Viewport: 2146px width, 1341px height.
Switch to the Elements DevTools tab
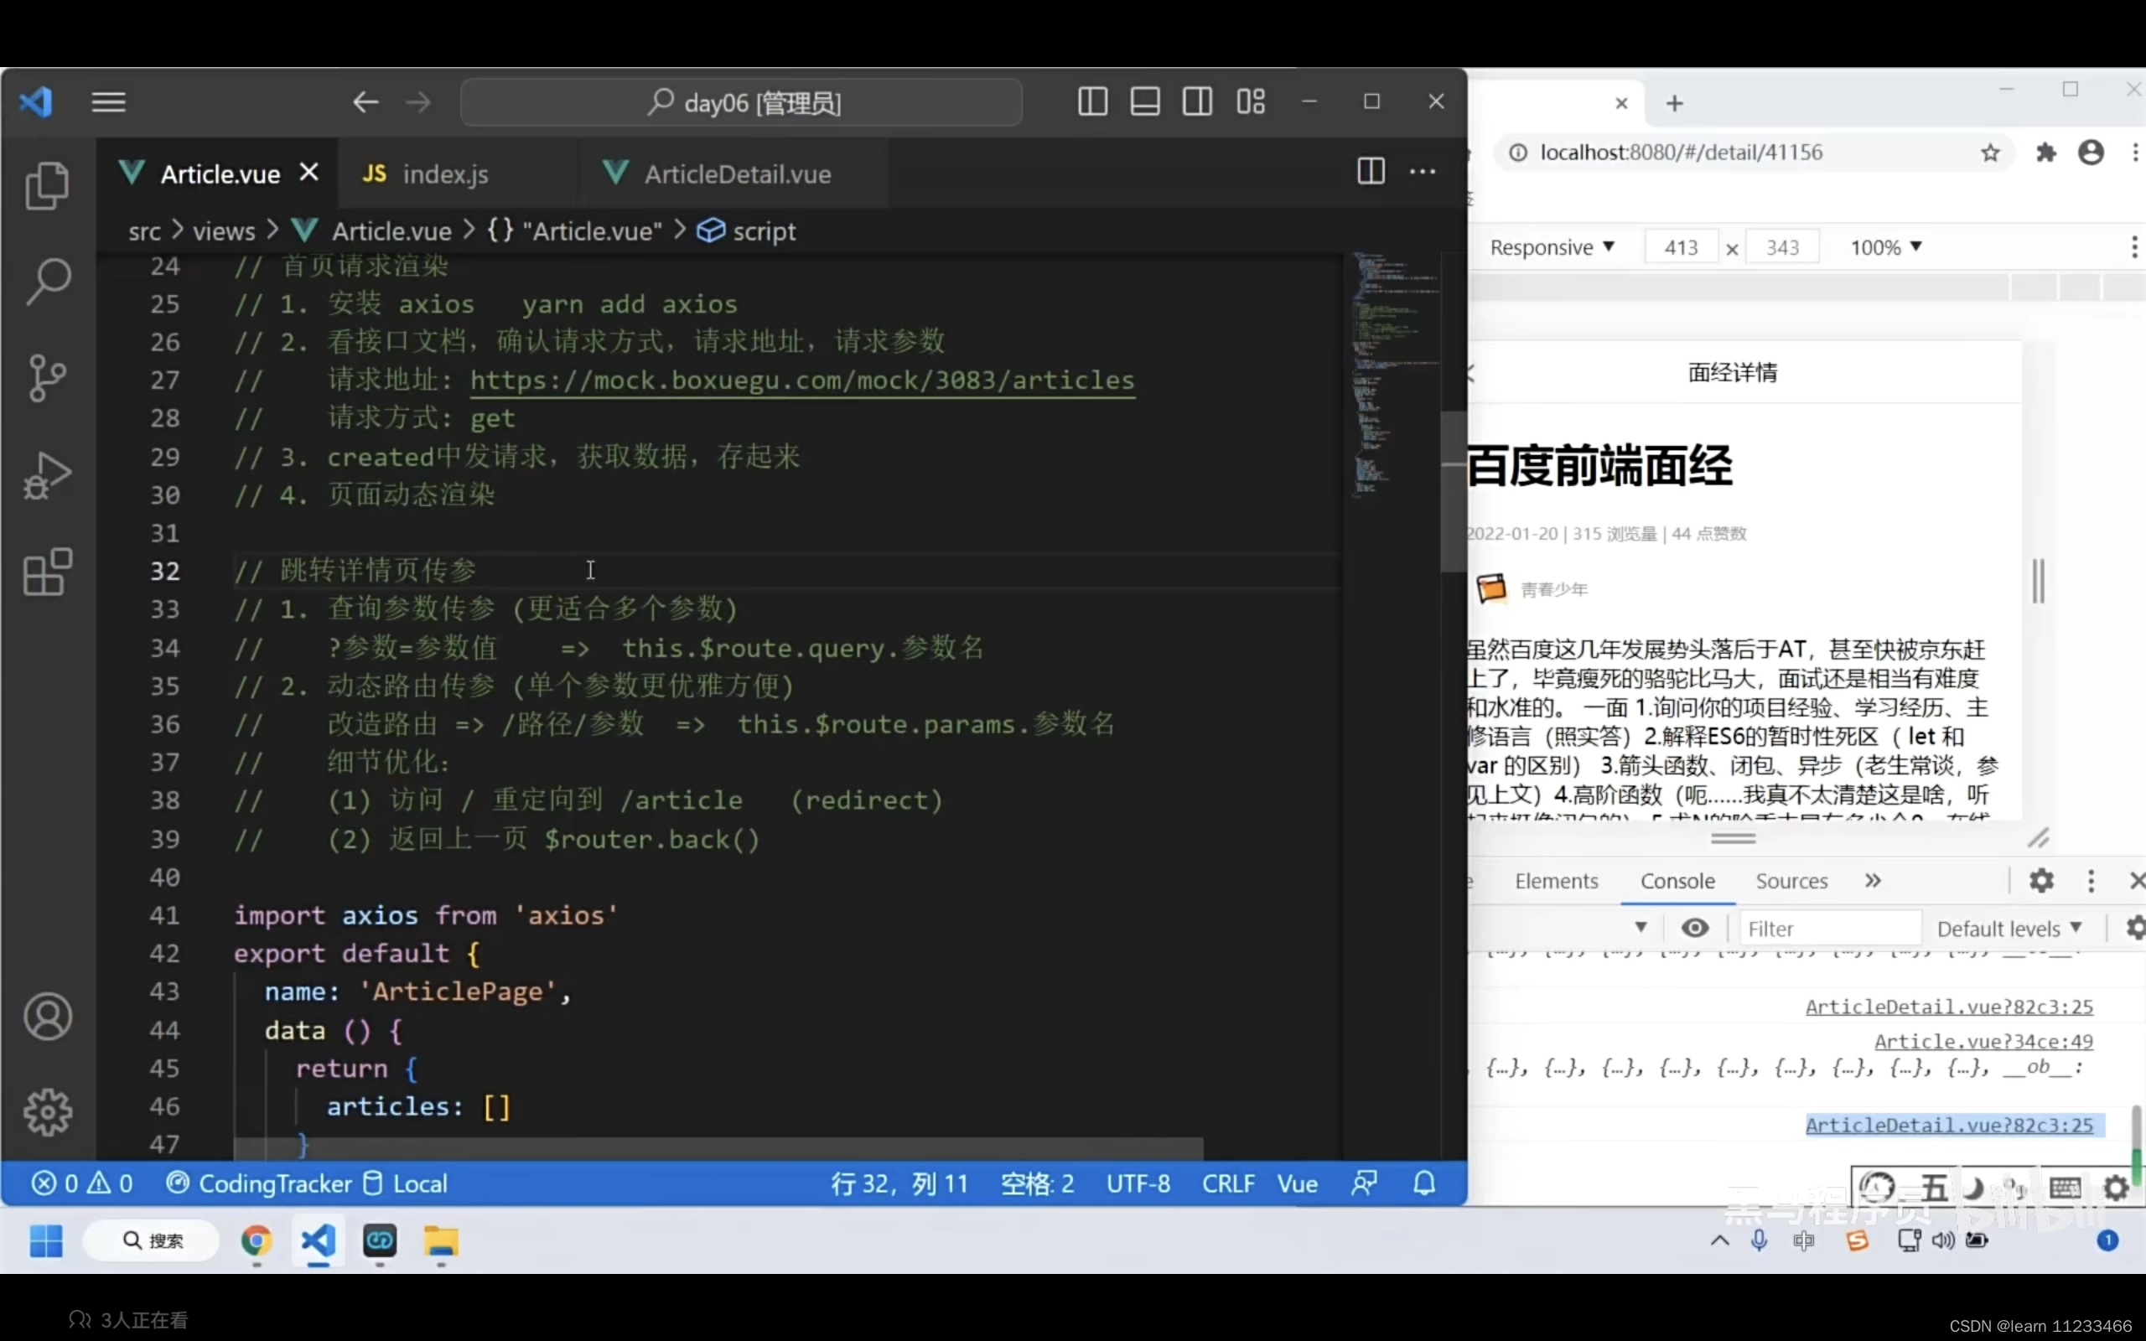1555,881
